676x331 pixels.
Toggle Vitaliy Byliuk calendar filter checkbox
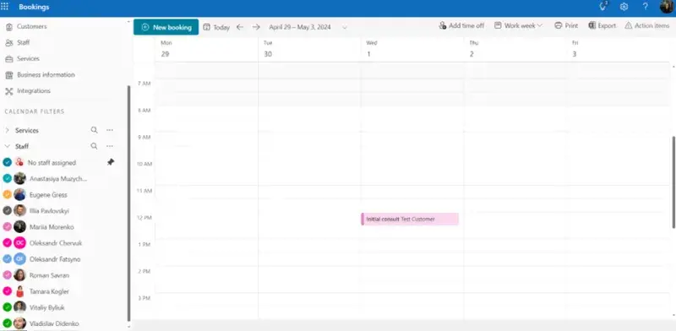click(x=7, y=307)
